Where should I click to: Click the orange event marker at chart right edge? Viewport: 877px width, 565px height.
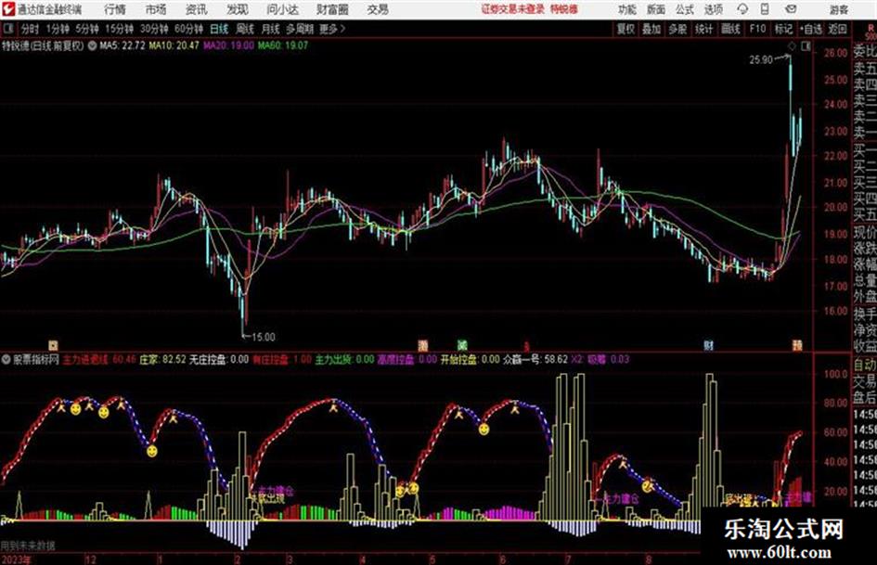point(797,345)
